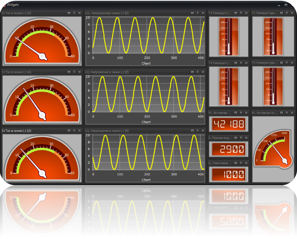Float the I1 Ток в линии L2 panel
This screenshot has width=297, height=239.
click(69, 72)
